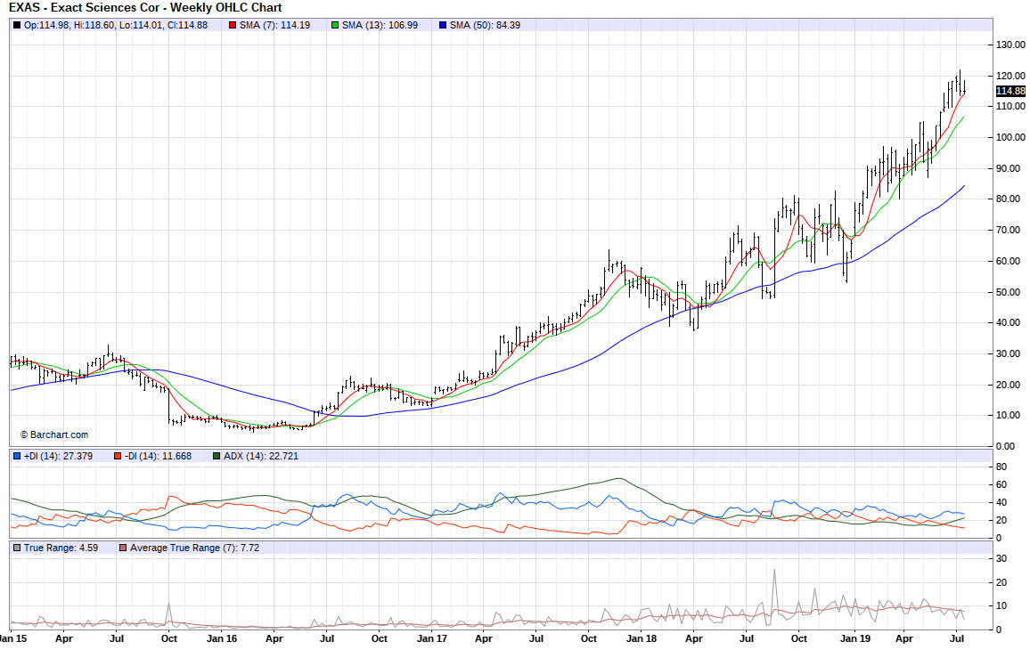The image size is (1030, 666).
Task: Click the green SMA (13) swatch
Action: (x=335, y=25)
